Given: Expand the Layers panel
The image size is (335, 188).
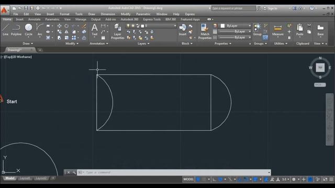Looking at the screenshot, I should coord(143,43).
